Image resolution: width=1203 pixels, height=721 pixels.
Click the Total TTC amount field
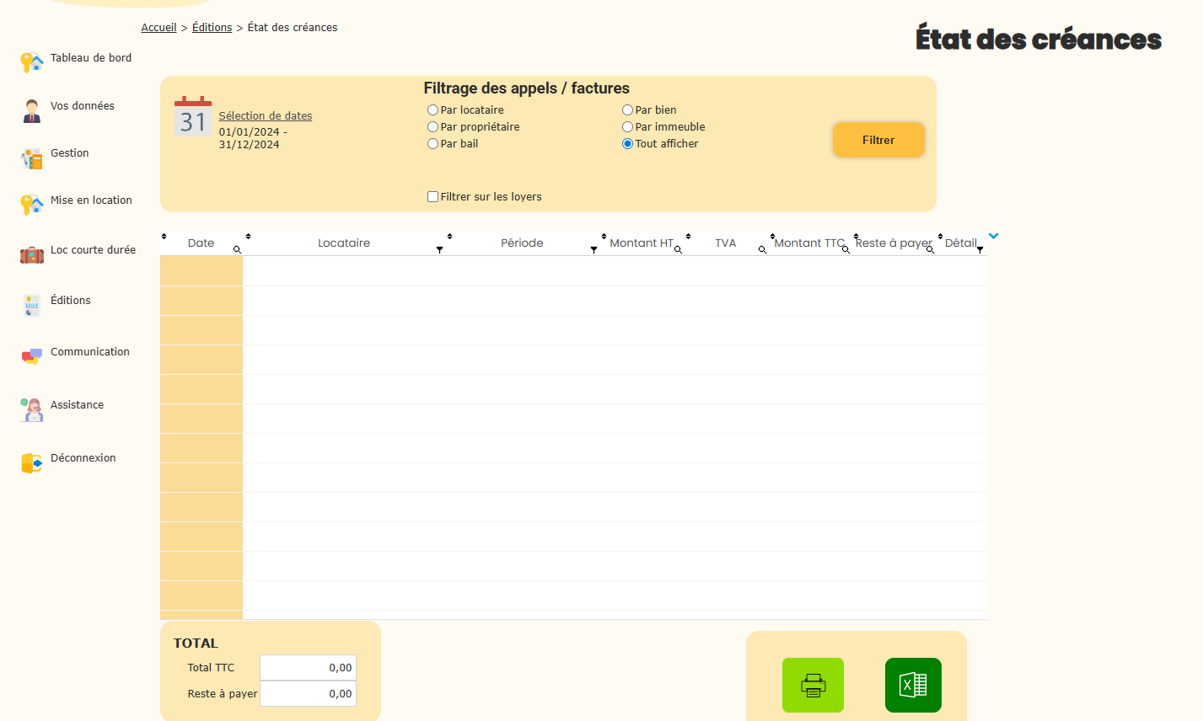coord(308,668)
